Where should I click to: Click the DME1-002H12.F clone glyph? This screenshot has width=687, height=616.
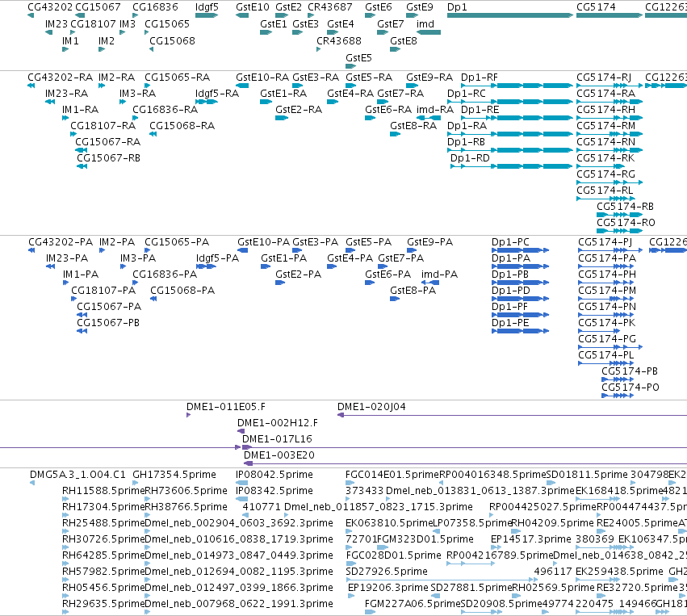241,431
